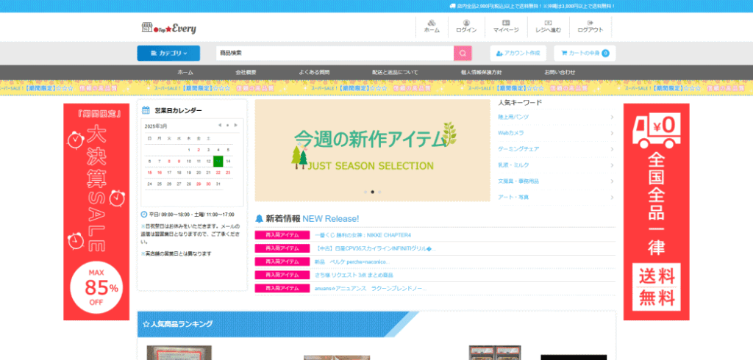Click the Top Every store logo
Screen dimensions: 753x360
point(168,28)
